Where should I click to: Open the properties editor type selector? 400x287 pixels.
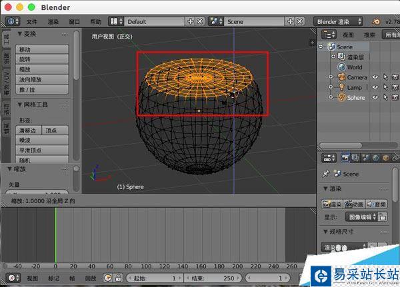329,158
